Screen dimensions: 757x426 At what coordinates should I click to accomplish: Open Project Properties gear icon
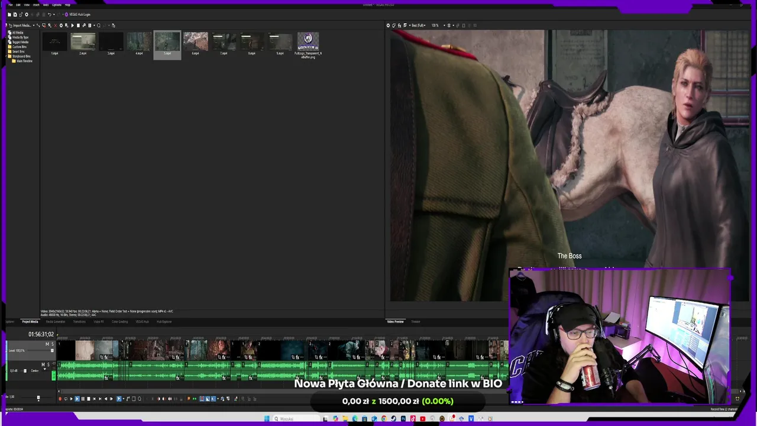pos(27,14)
